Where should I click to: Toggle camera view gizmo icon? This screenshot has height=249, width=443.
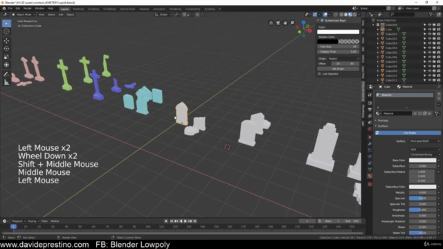pyautogui.click(x=278, y=23)
